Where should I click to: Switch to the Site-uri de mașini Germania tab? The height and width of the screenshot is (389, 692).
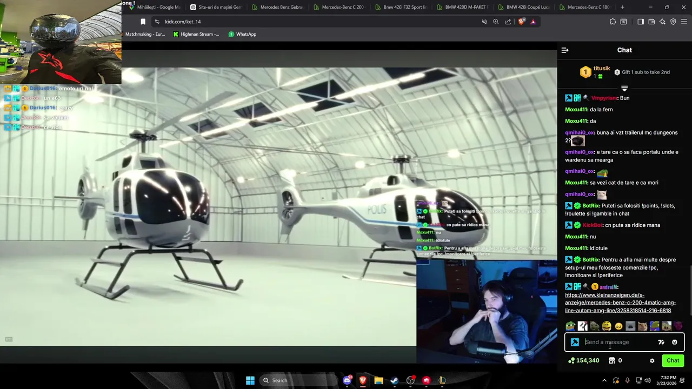[x=216, y=7]
